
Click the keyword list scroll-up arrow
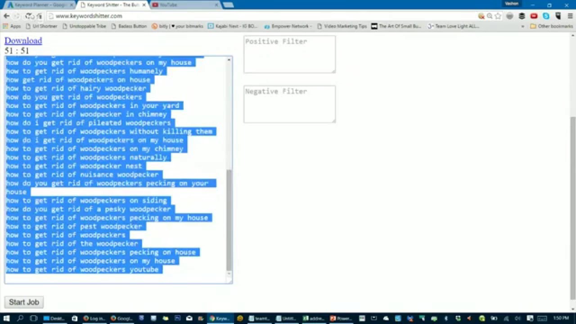tap(229, 60)
